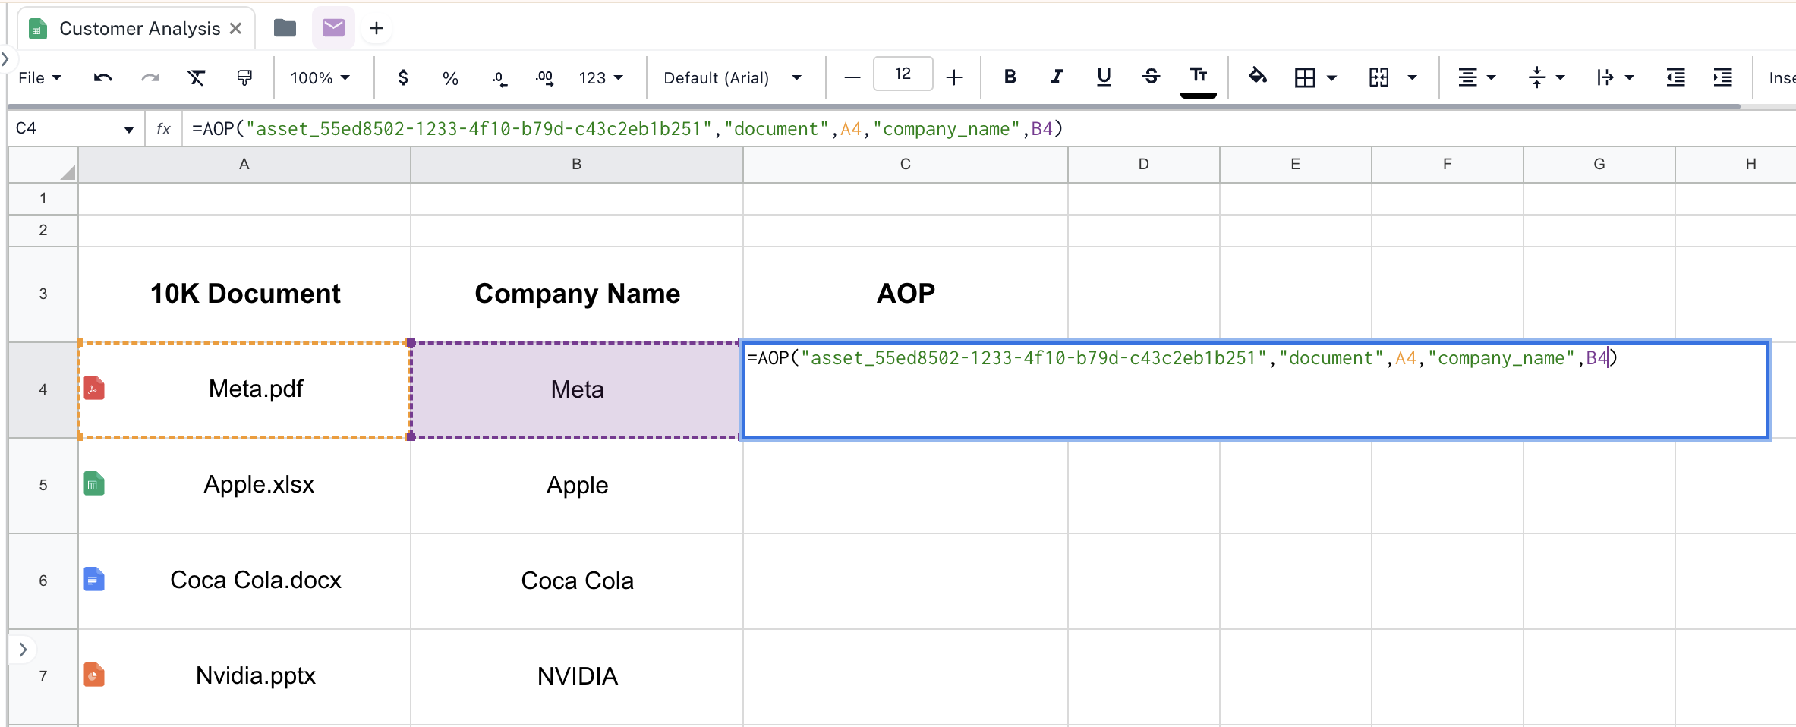Open the Default (Arial) font dropdown

click(x=732, y=78)
